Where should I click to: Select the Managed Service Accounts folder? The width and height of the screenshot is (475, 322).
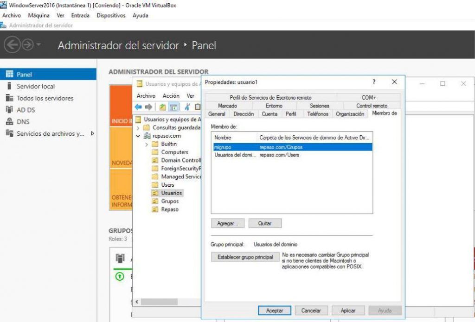(x=181, y=177)
